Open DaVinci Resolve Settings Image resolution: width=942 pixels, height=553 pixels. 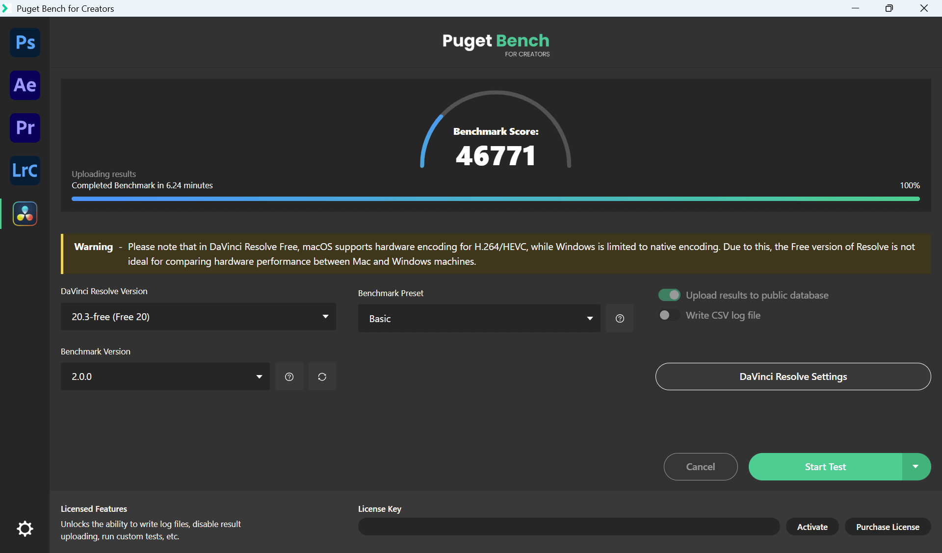click(793, 377)
